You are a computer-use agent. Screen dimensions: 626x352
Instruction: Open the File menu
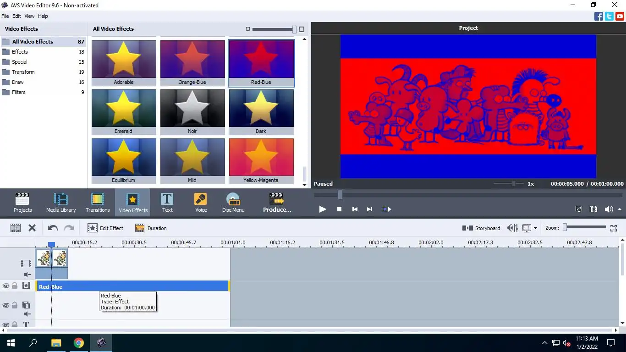click(5, 16)
